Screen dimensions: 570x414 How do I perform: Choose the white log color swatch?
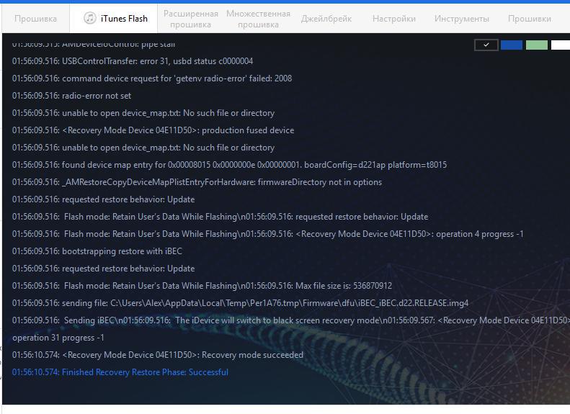(x=561, y=45)
